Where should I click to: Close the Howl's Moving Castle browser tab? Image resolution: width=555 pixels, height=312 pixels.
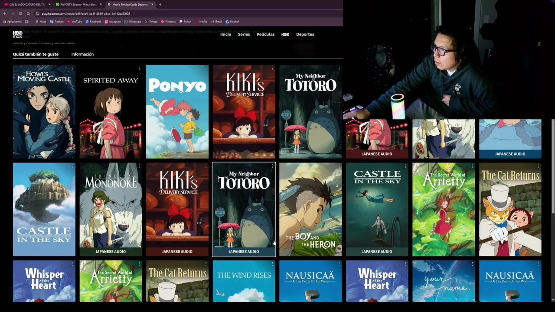pos(152,4)
